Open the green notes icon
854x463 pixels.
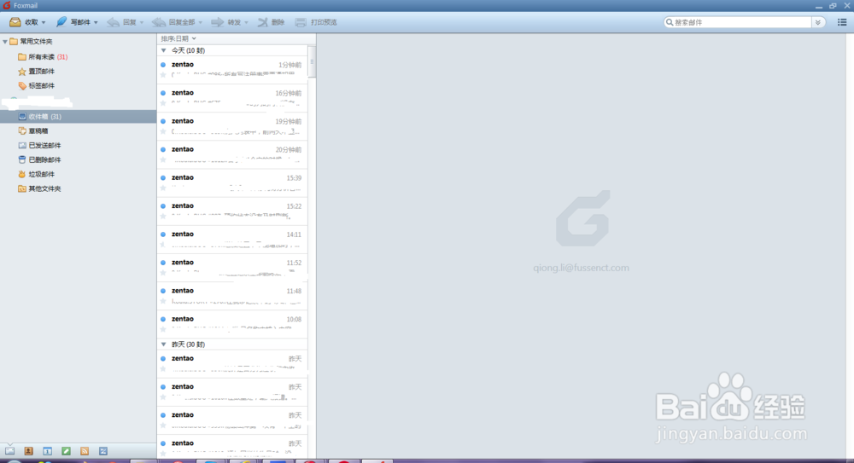point(66,451)
